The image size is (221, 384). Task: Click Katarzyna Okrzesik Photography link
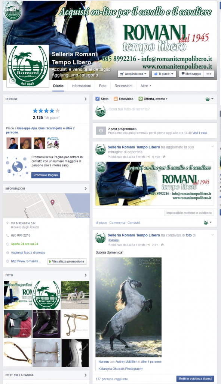120,369
